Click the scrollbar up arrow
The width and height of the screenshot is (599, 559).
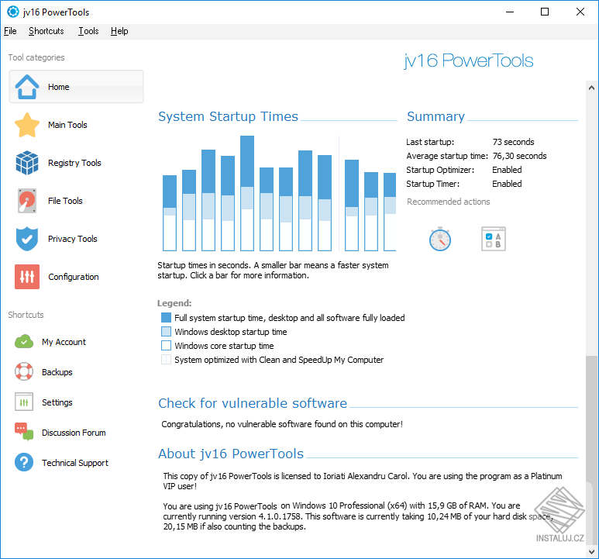[x=592, y=88]
